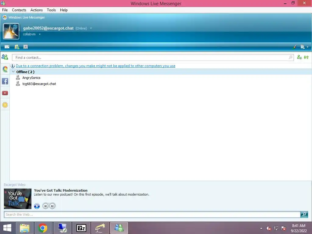Open 7-Zip from the taskbar
The height and width of the screenshot is (234, 312).
(x=81, y=228)
